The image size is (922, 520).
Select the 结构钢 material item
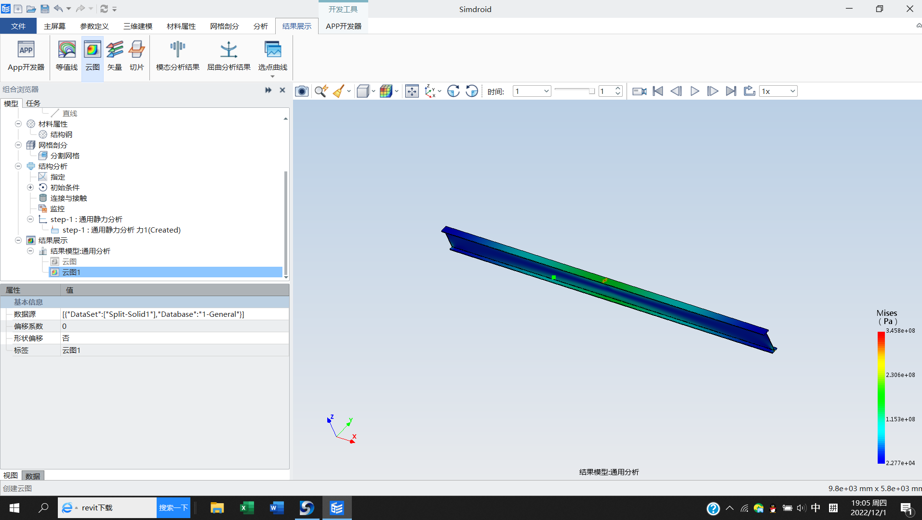(x=61, y=134)
